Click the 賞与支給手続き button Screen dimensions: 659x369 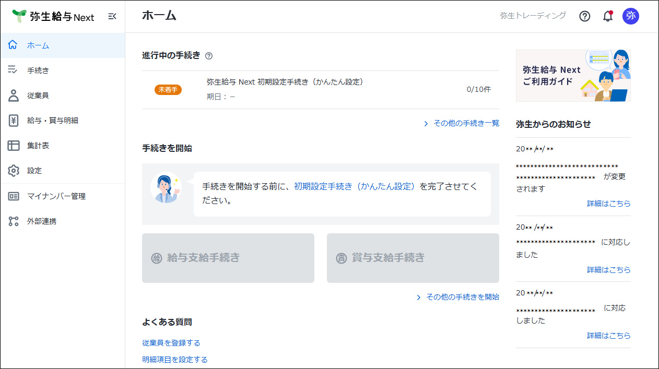(x=413, y=258)
